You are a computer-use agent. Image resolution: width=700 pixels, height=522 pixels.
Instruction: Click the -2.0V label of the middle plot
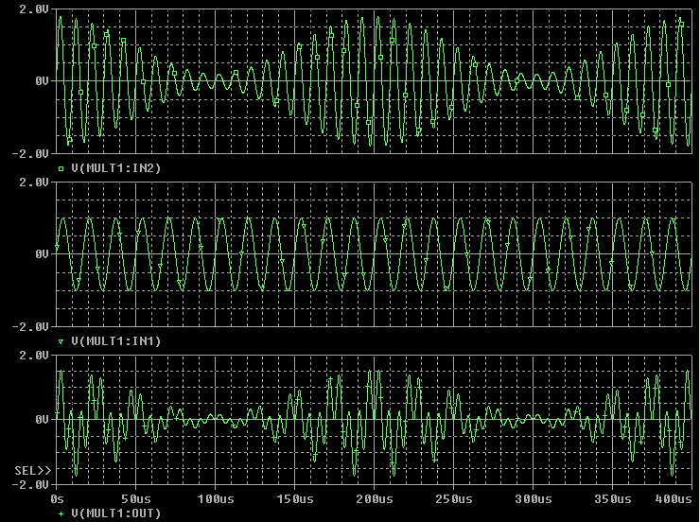(30, 327)
